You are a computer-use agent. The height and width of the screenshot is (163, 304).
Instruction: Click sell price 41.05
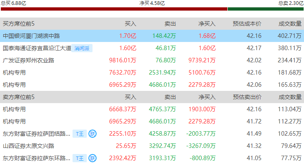tap(254, 158)
